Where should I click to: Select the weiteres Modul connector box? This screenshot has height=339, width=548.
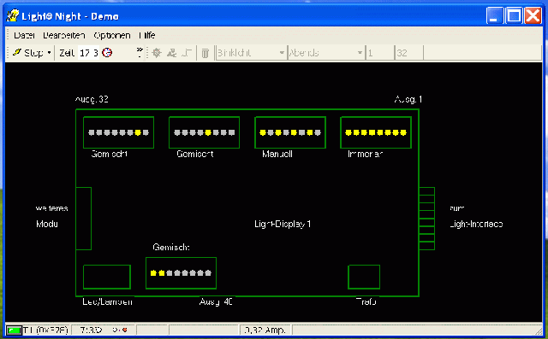pyautogui.click(x=84, y=219)
